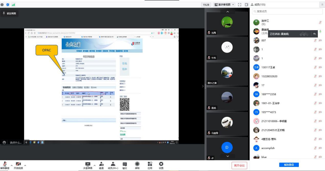
Task: Click the 搜索成员 search field
Action: click(287, 11)
